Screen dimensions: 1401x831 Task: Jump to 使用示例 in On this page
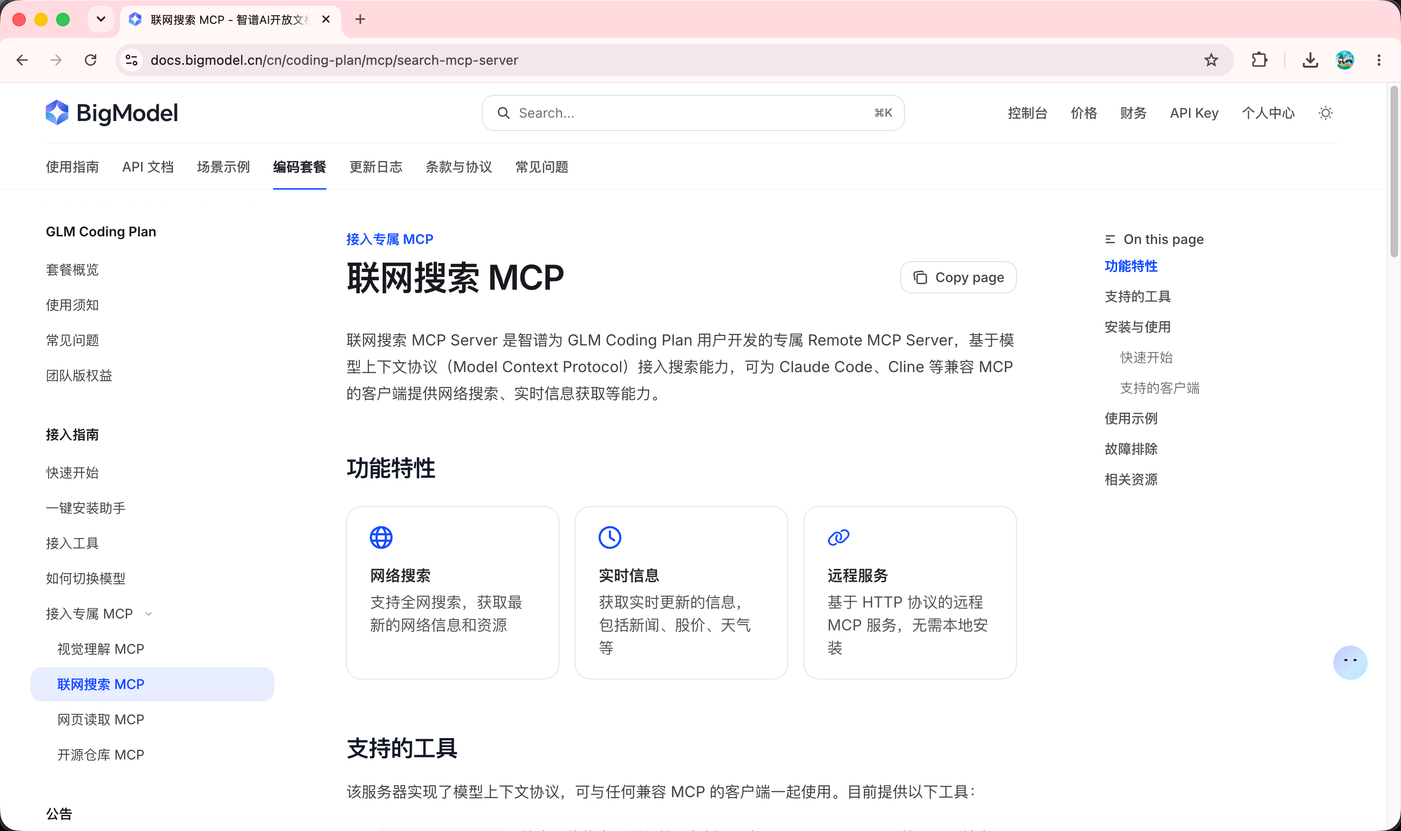pos(1131,419)
